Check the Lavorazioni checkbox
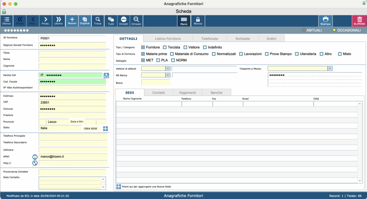The image size is (367, 199). [x=241, y=54]
